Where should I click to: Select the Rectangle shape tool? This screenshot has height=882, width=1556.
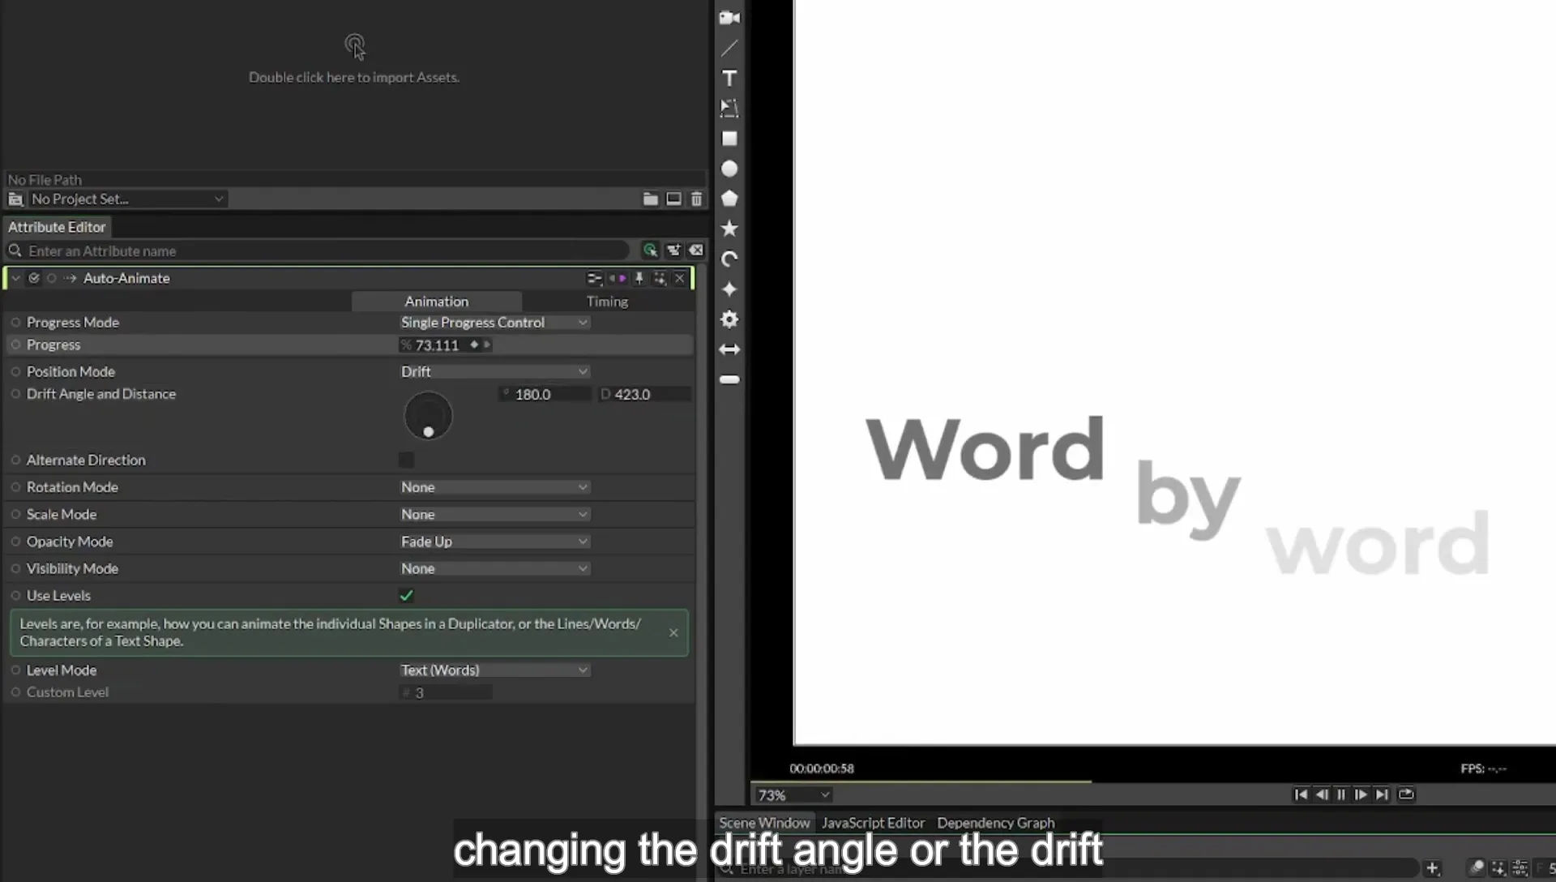tap(729, 139)
